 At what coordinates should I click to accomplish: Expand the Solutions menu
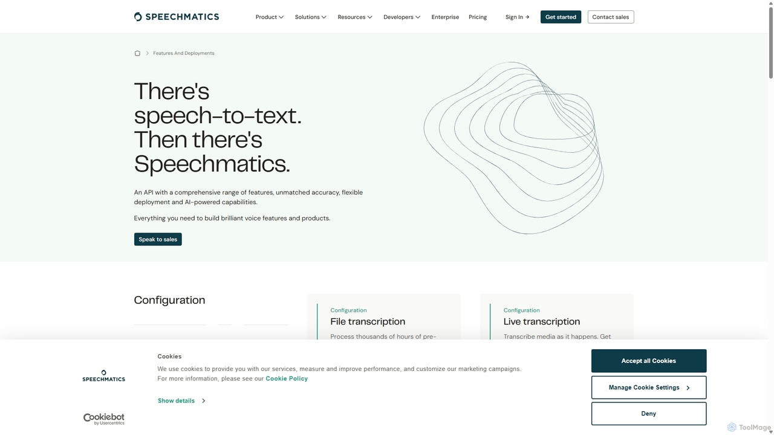click(x=311, y=17)
